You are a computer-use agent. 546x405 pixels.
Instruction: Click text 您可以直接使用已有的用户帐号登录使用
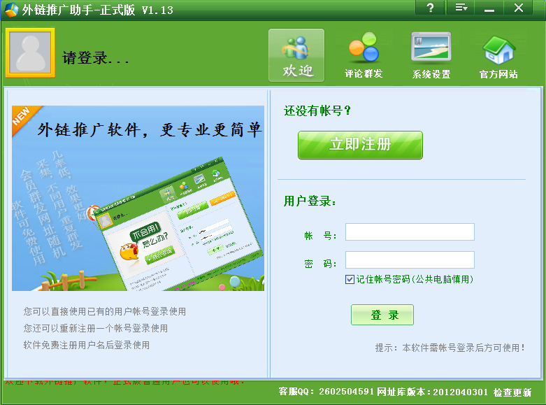click(x=104, y=311)
